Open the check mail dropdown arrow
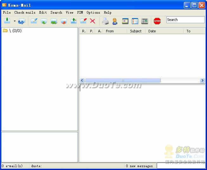This screenshot has width=207, height=170. click(15, 21)
